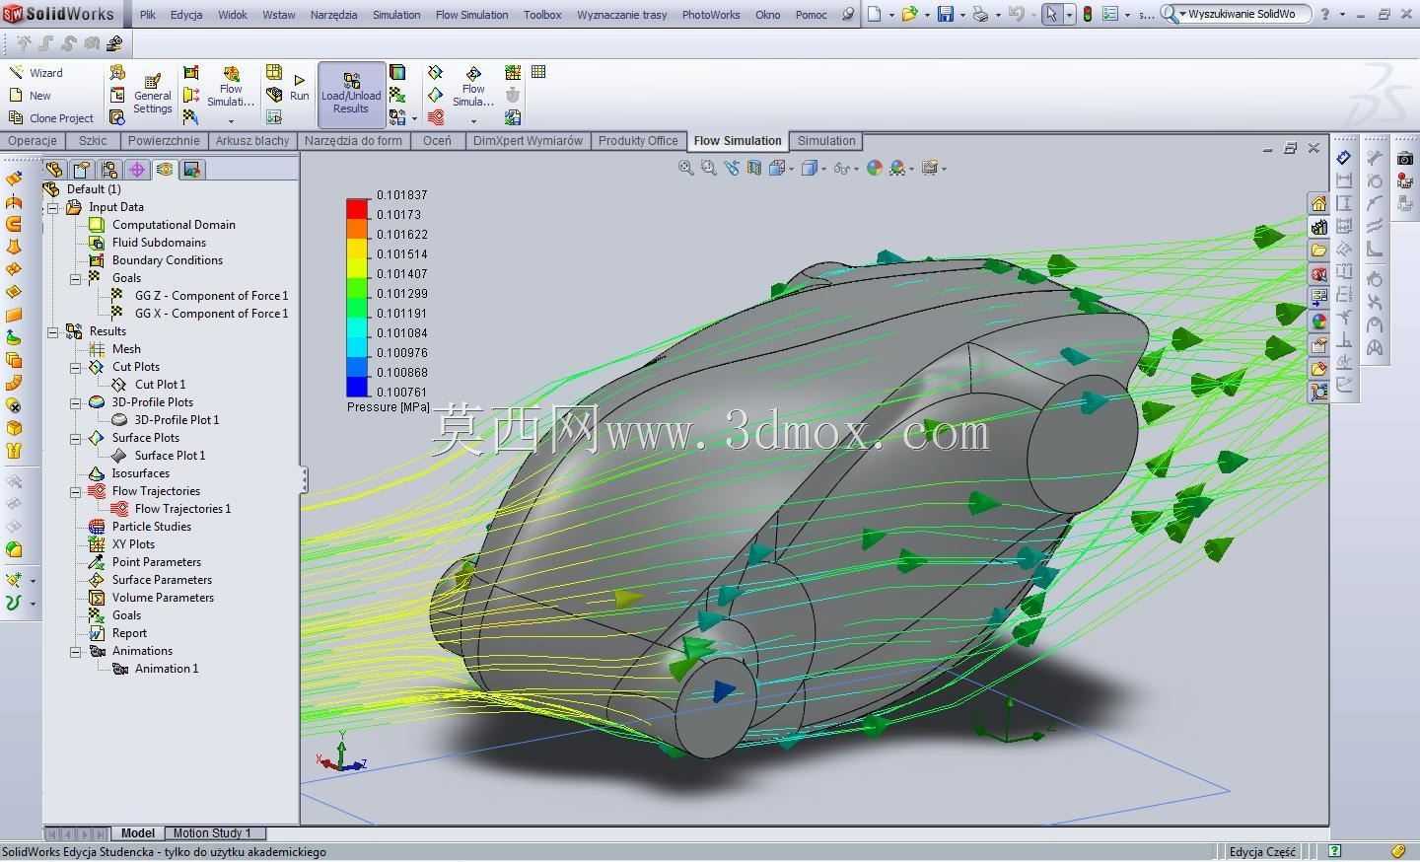Viewport: 1420px width, 862px height.
Task: Click the Print icon in top toolbar
Action: click(x=979, y=15)
